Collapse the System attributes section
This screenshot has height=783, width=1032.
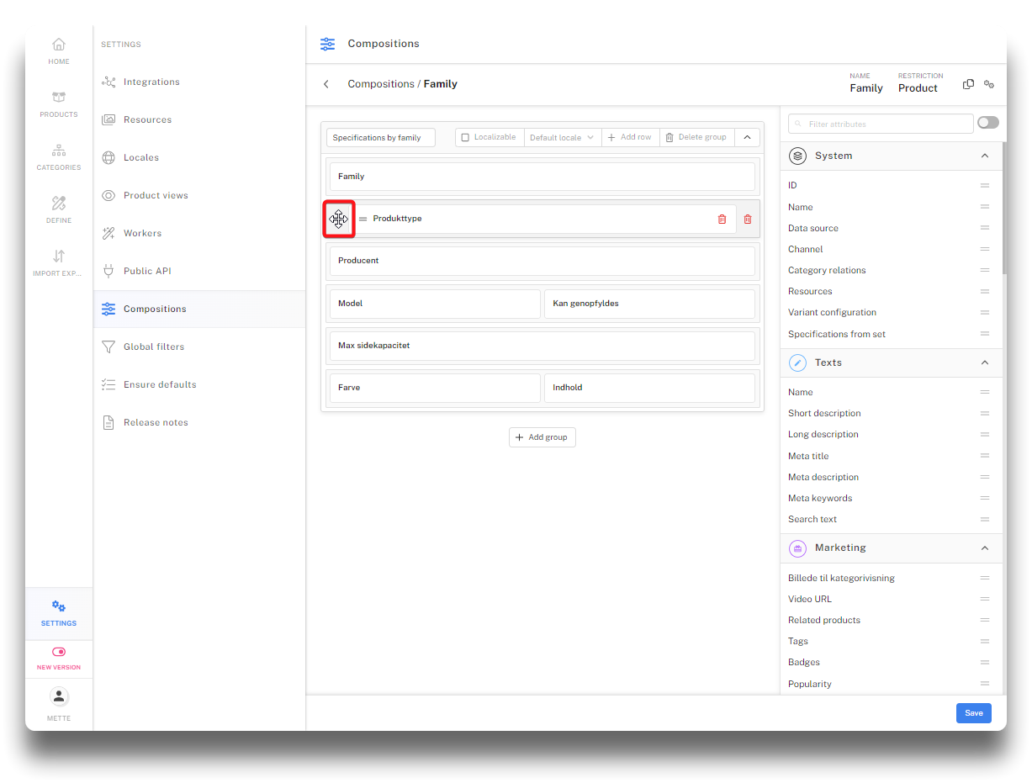point(985,156)
